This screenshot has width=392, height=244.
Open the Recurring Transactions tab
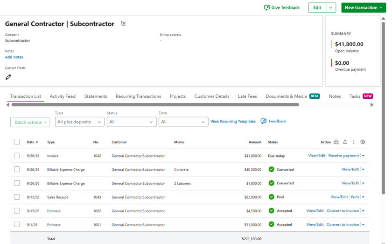138,96
